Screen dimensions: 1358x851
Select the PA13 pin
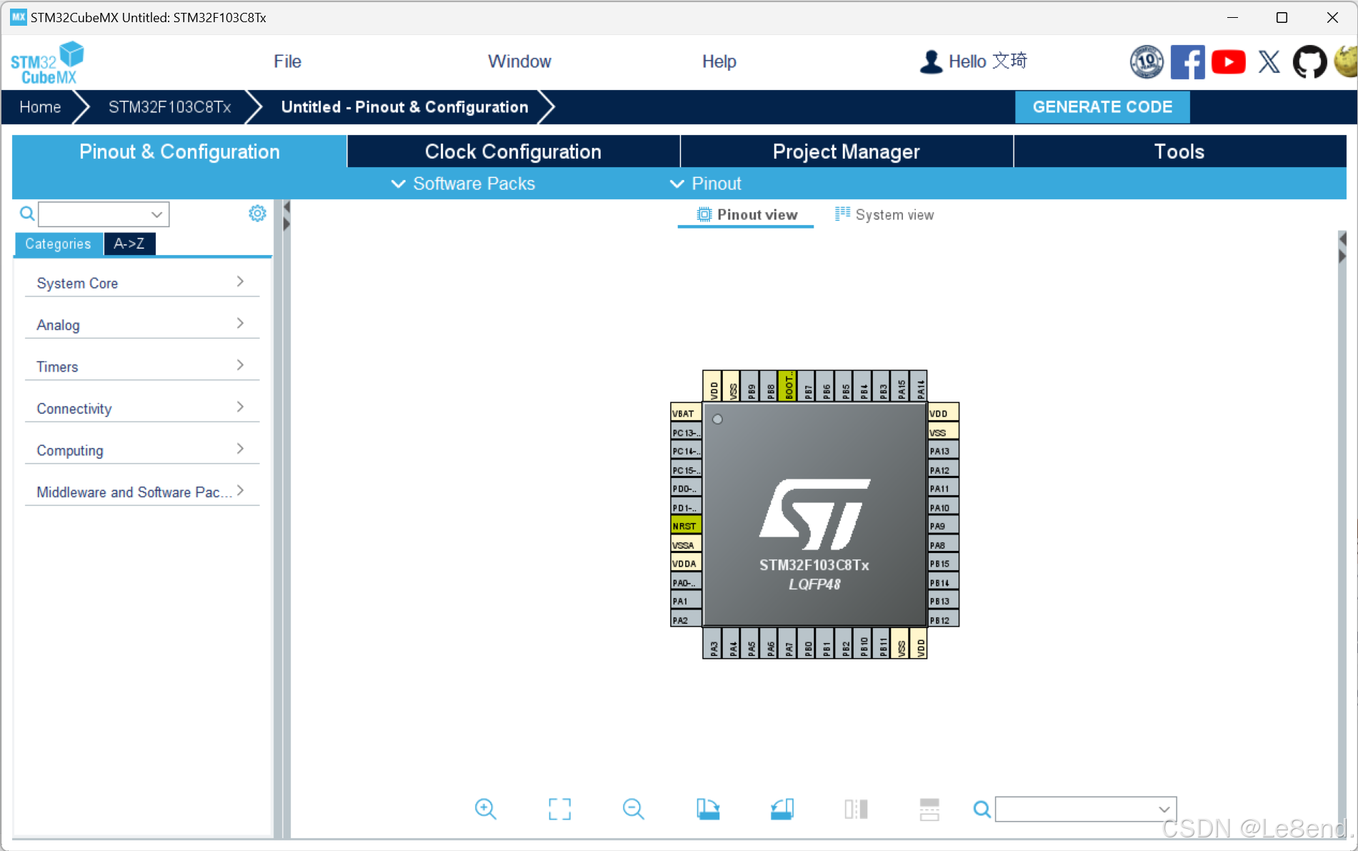click(x=943, y=451)
